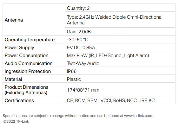Click the Ingression Protection label
The image size is (179, 129).
pos(28,71)
